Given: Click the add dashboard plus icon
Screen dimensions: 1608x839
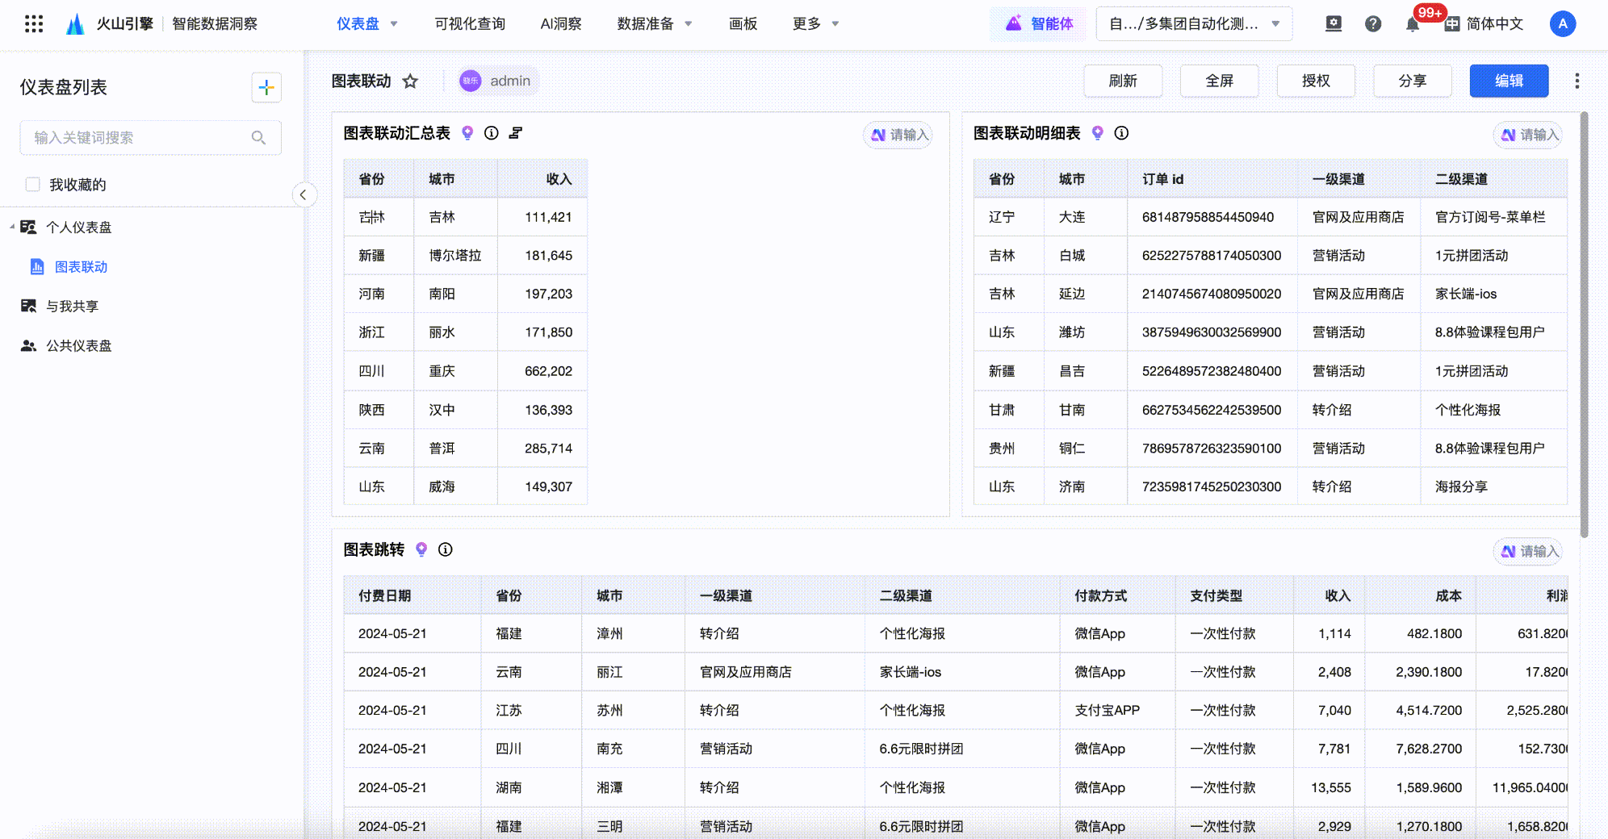Looking at the screenshot, I should [266, 87].
